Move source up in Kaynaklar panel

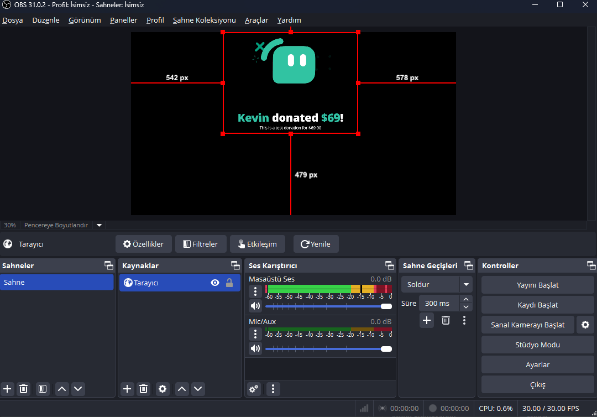(x=182, y=389)
